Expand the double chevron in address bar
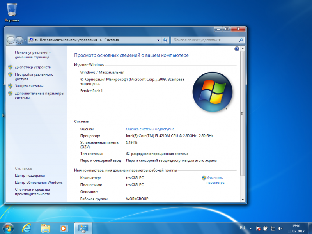The image size is (312, 234). [x=36, y=40]
